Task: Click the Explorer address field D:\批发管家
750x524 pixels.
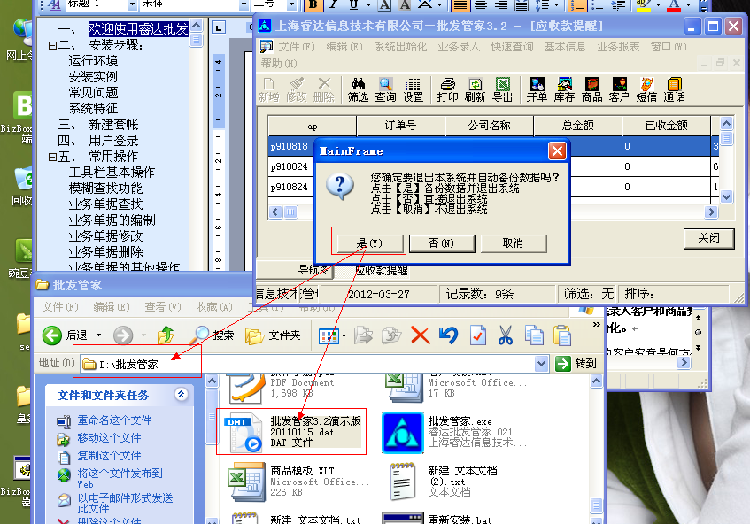Action: [x=307, y=365]
